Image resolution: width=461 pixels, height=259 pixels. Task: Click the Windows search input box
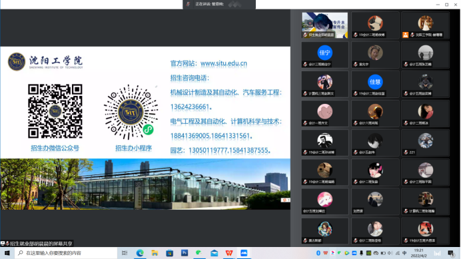[66, 253]
